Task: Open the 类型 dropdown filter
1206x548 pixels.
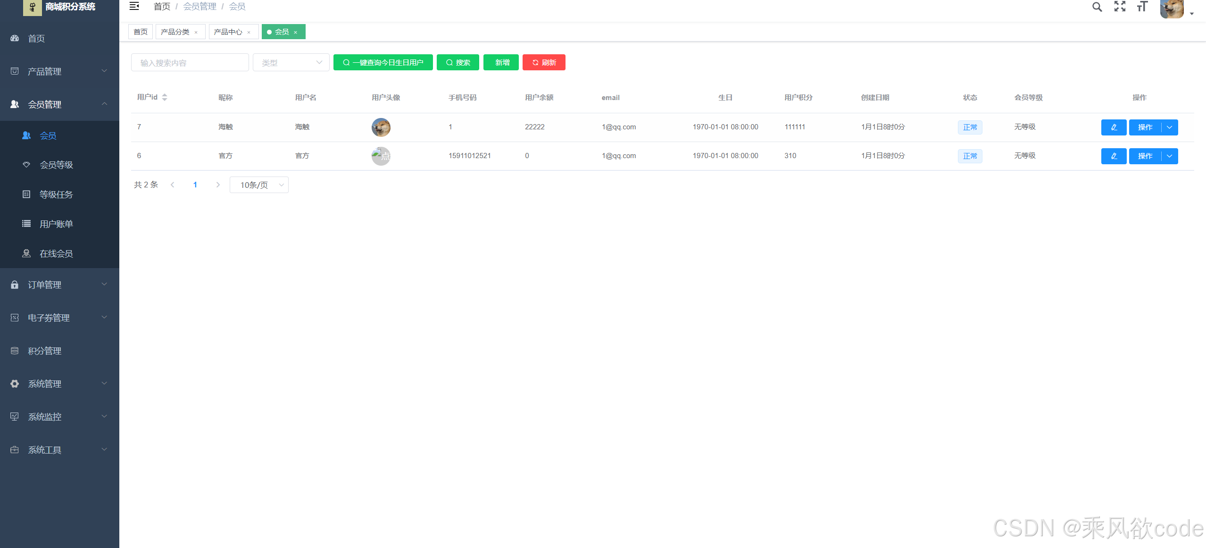Action: click(x=291, y=63)
